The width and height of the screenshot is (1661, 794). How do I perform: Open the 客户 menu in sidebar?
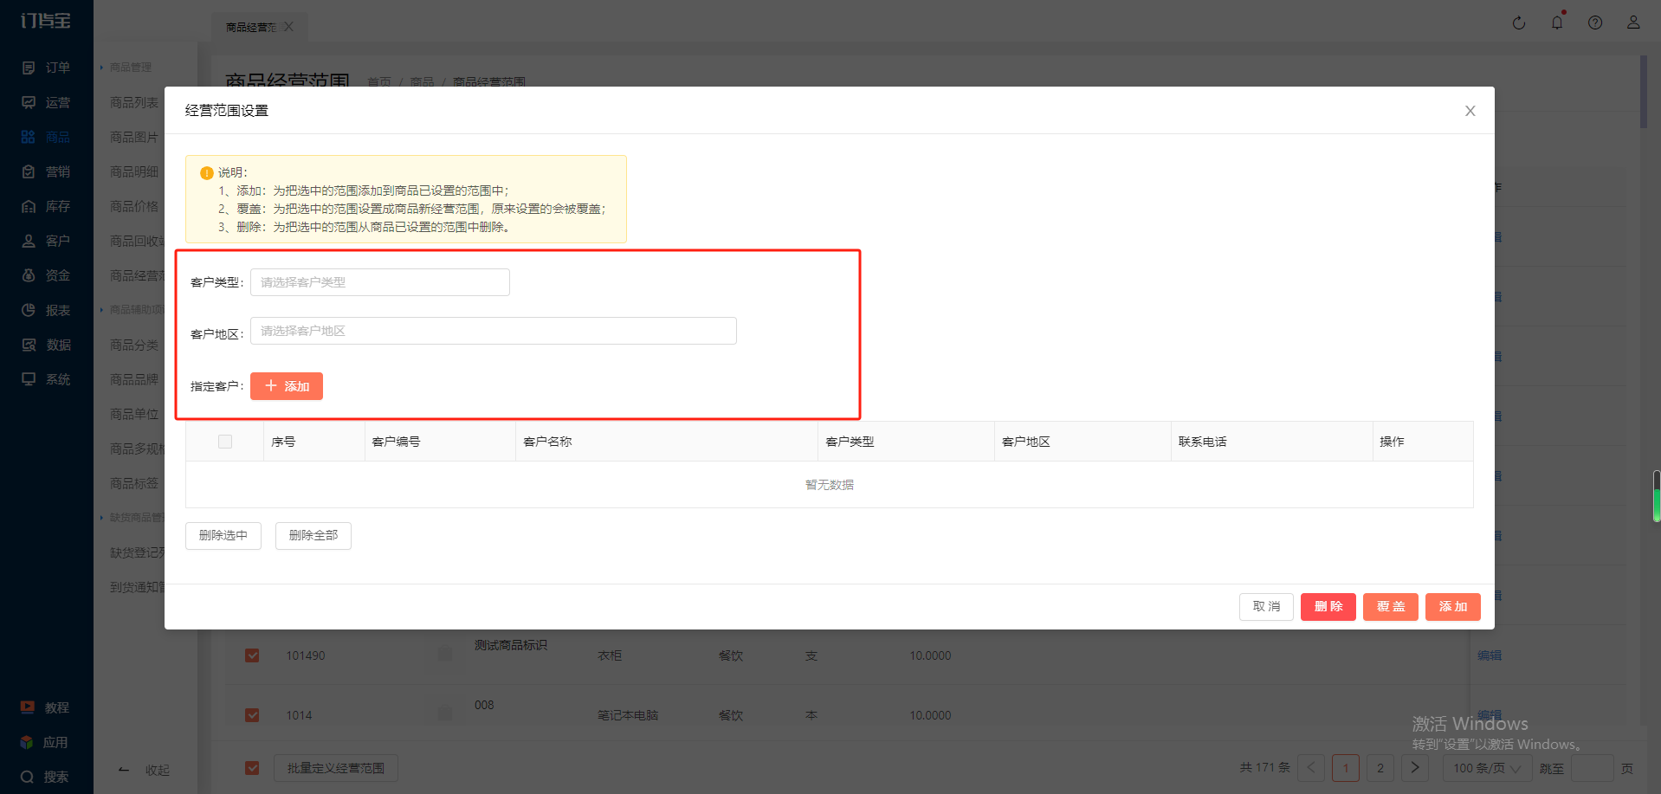pyautogui.click(x=47, y=241)
